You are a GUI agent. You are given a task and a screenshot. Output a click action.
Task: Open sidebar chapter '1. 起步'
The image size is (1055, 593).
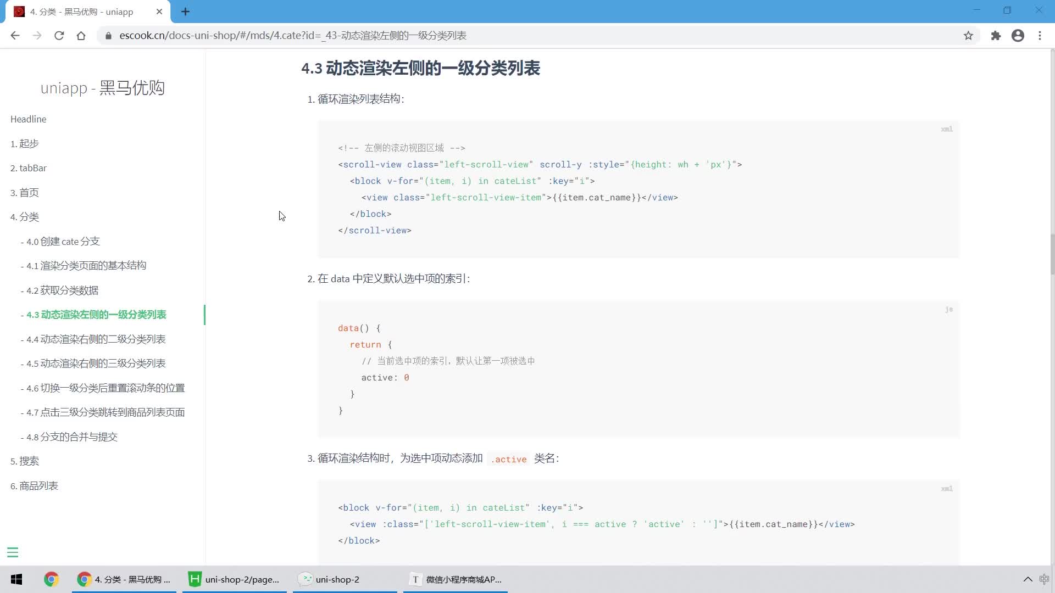25,144
